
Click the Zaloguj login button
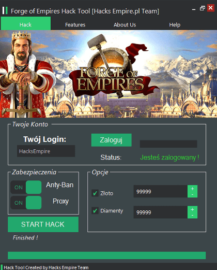pos(112,140)
